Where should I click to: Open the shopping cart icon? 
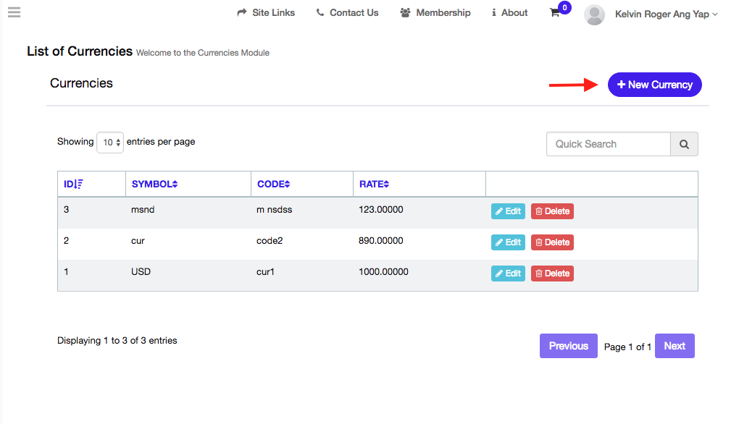[x=555, y=13]
